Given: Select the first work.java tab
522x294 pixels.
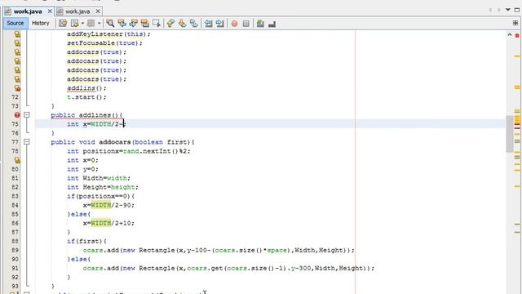Looking at the screenshot, I should pos(28,11).
